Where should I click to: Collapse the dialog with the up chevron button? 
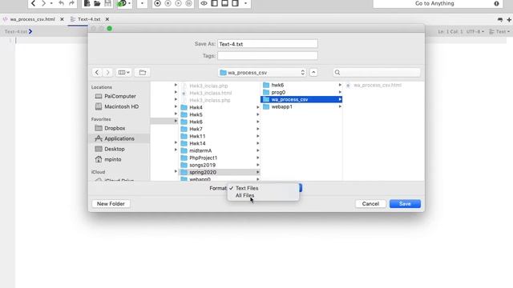point(313,73)
